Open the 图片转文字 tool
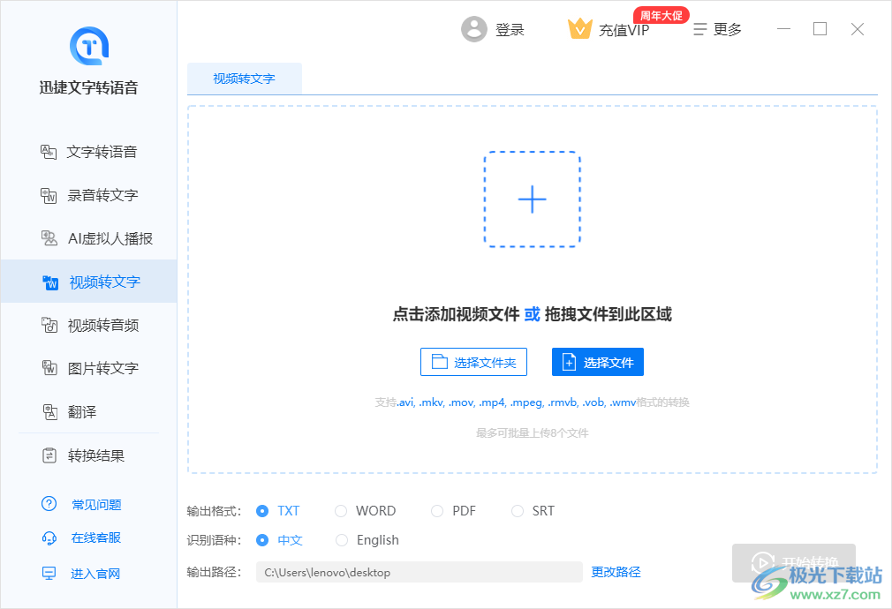892x609 pixels. click(x=99, y=368)
